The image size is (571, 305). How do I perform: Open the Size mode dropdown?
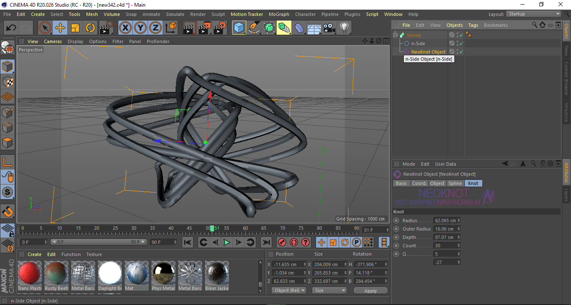(330, 290)
